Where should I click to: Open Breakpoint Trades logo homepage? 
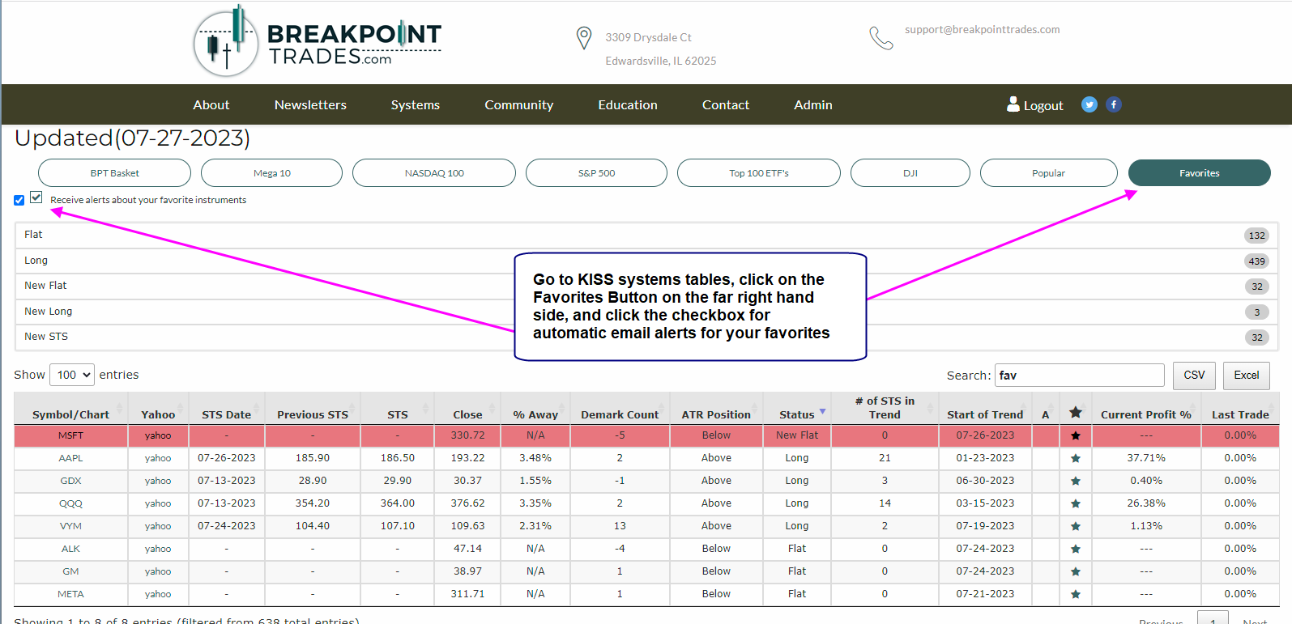coord(318,41)
